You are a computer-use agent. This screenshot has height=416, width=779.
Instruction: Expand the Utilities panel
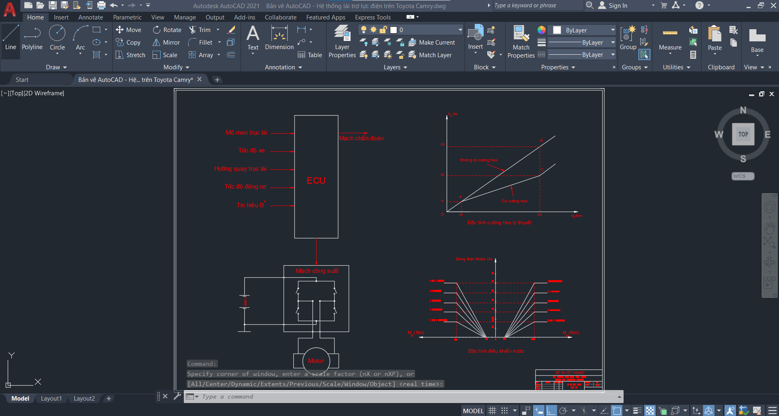(676, 67)
